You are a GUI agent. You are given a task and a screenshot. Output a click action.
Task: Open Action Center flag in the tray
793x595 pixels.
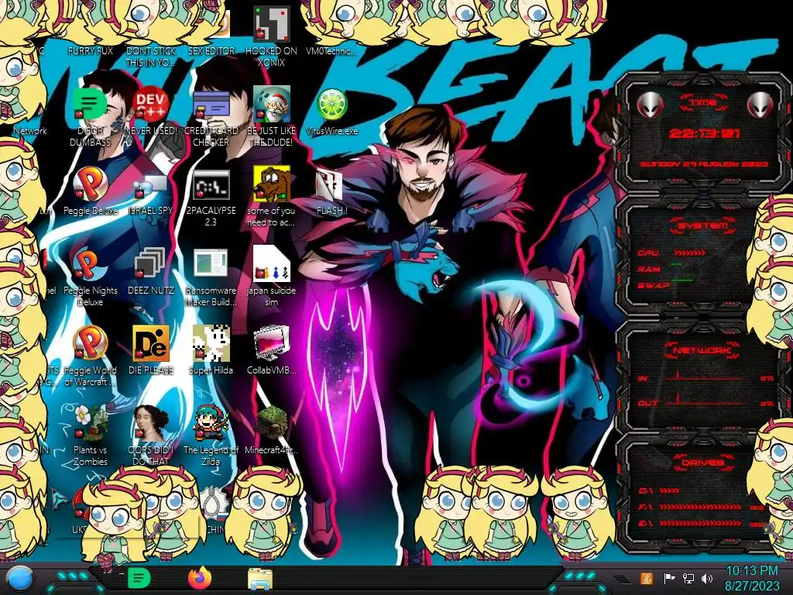tap(669, 578)
